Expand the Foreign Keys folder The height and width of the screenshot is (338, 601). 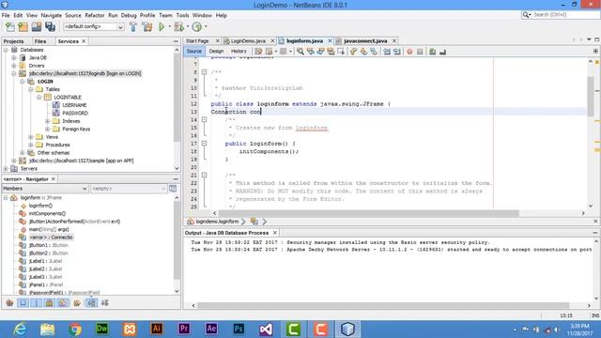pos(47,130)
